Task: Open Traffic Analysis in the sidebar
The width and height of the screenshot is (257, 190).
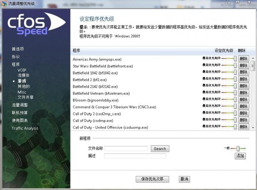Action: pyautogui.click(x=25, y=128)
